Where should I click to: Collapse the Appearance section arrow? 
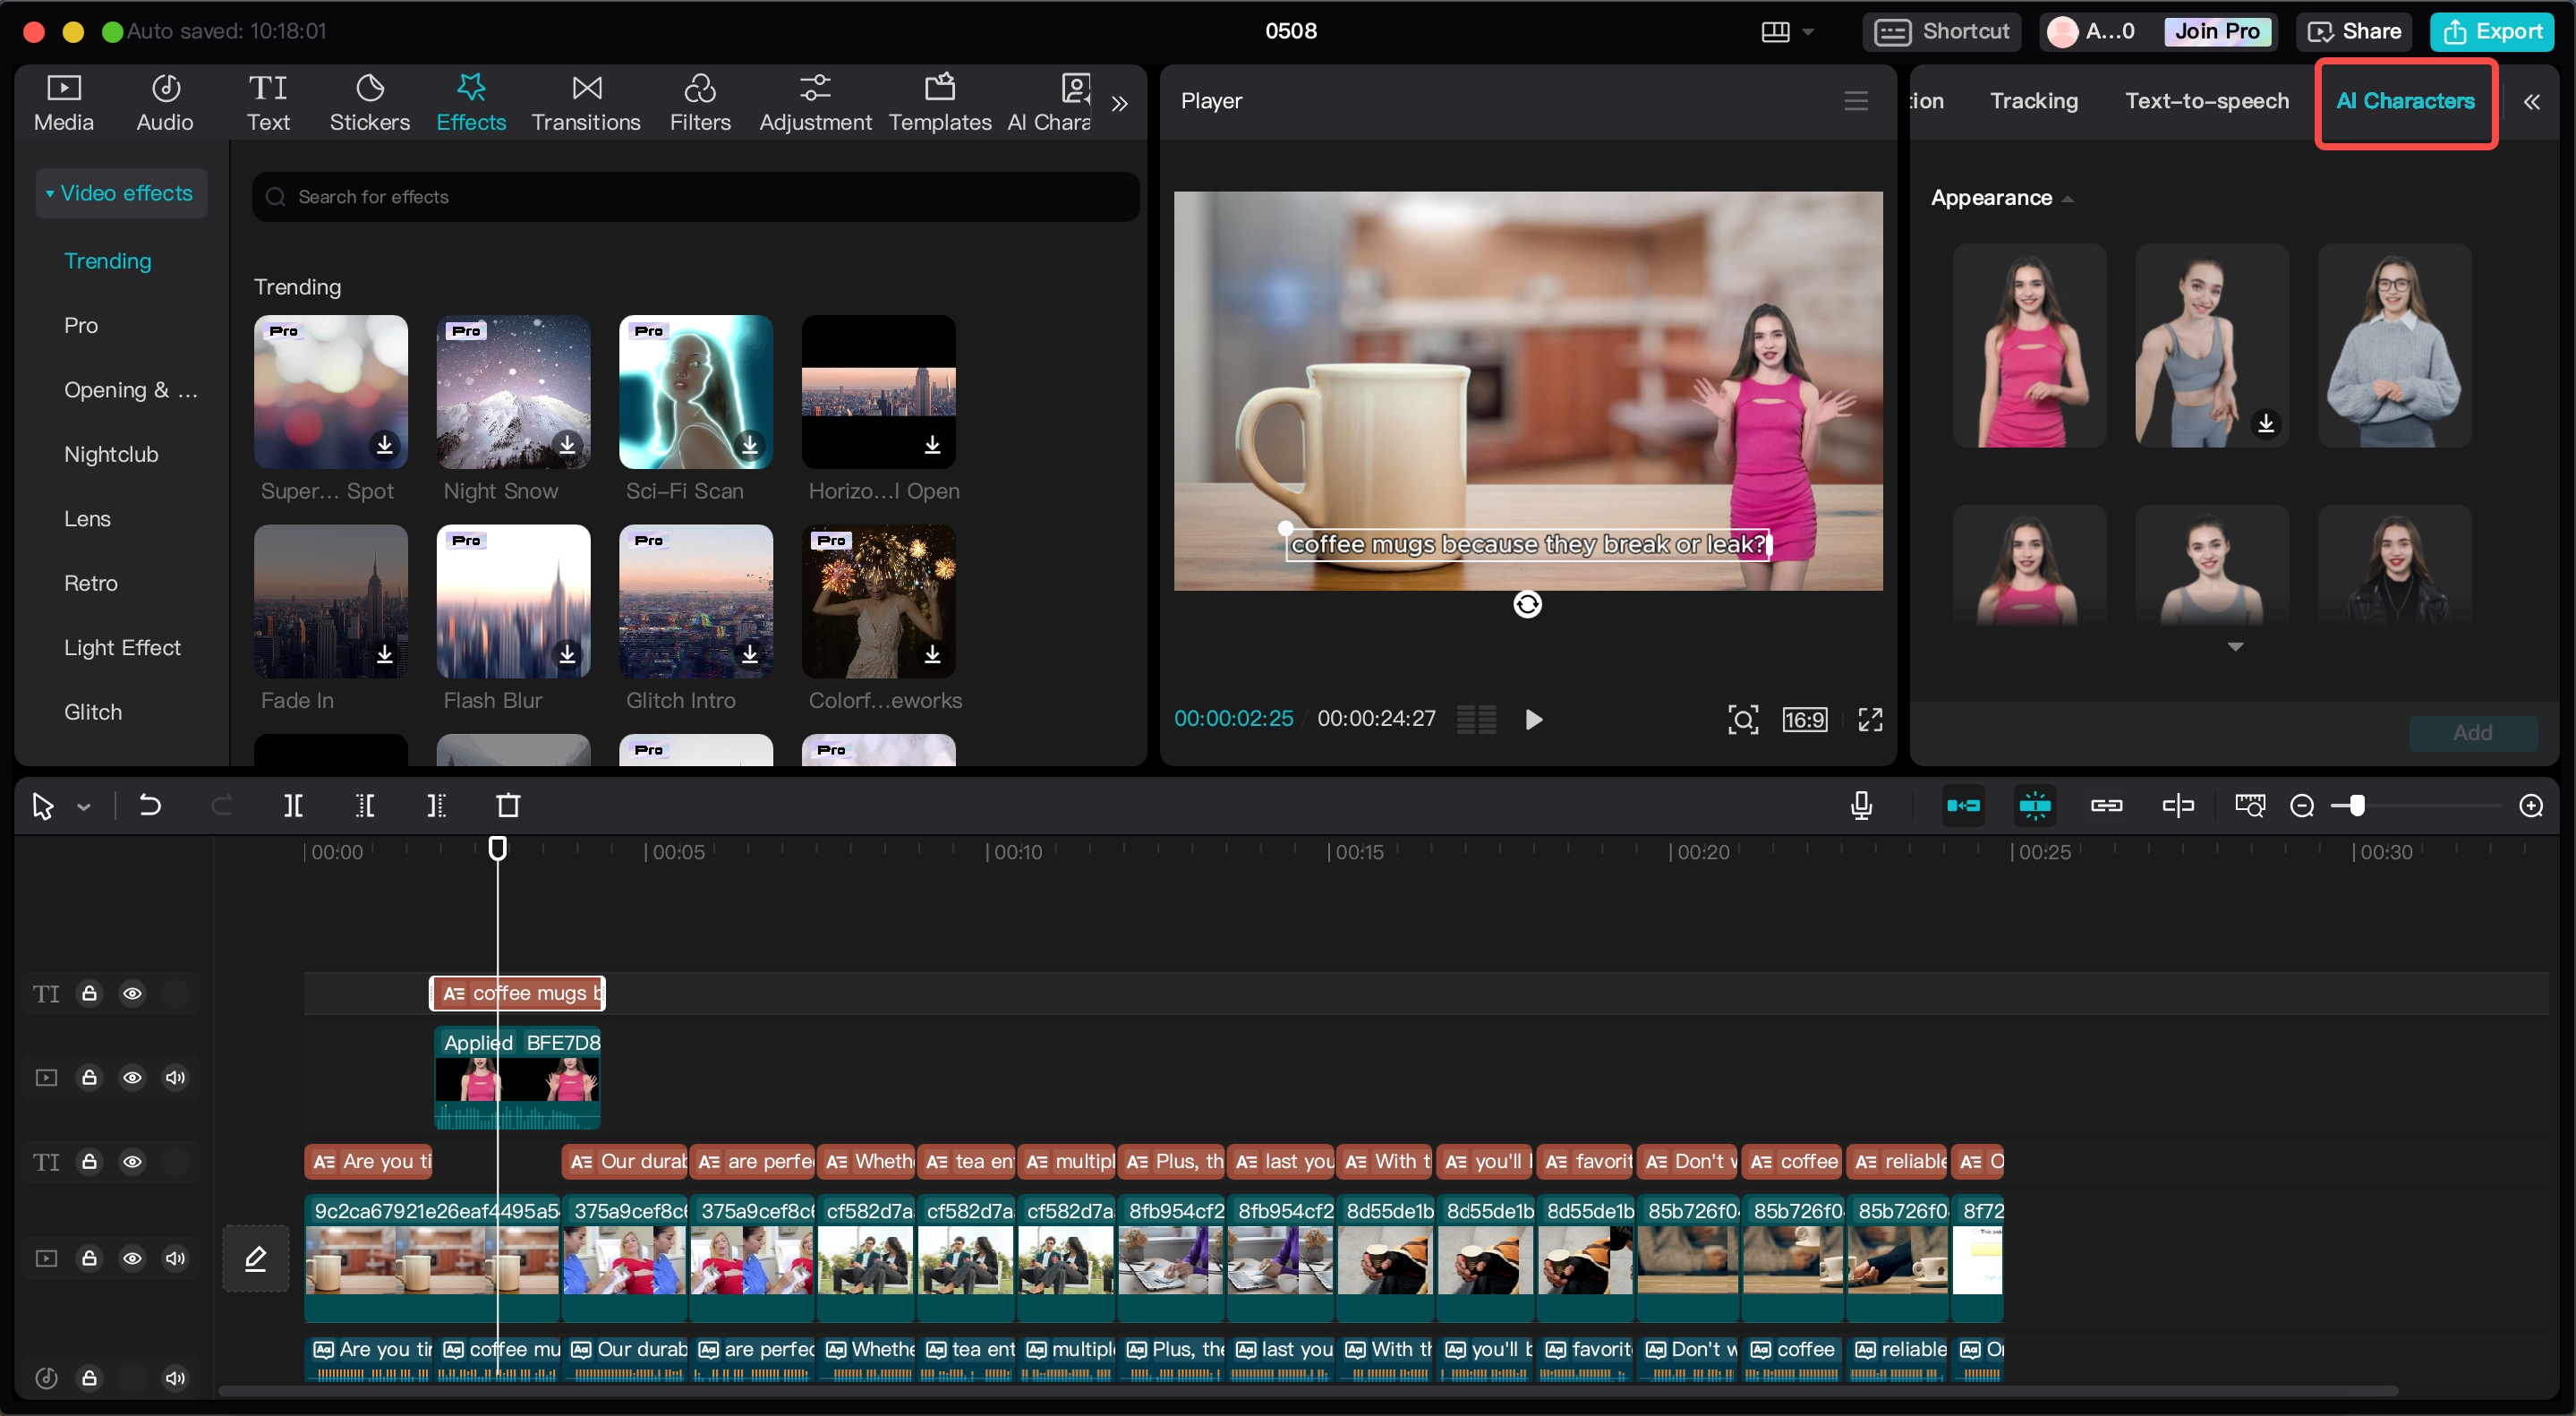pos(2067,199)
